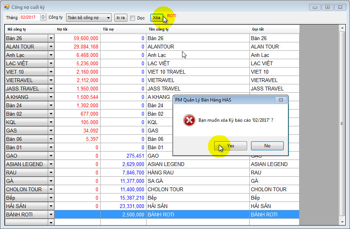Maximize the Công nợ cuối kỳ window
Image resolution: width=350 pixels, height=229 pixels.
[x=327, y=7]
